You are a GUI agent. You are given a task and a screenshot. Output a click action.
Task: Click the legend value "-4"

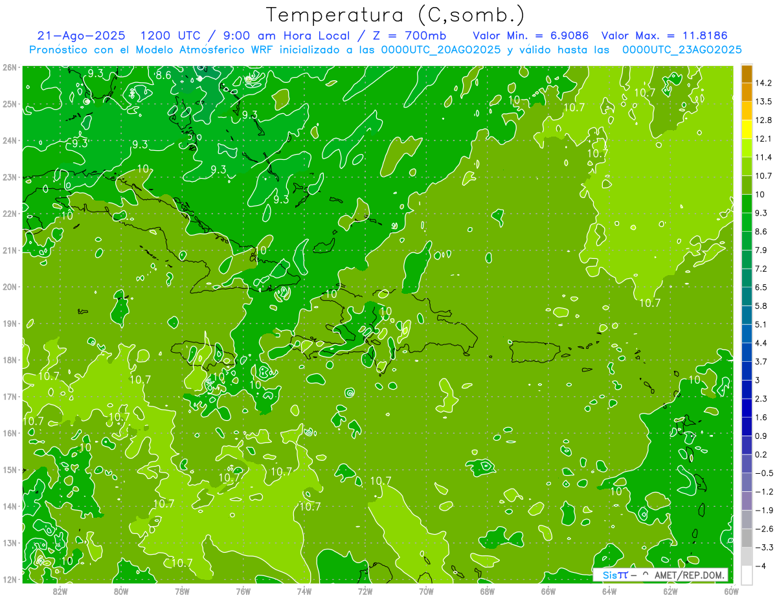tap(761, 566)
